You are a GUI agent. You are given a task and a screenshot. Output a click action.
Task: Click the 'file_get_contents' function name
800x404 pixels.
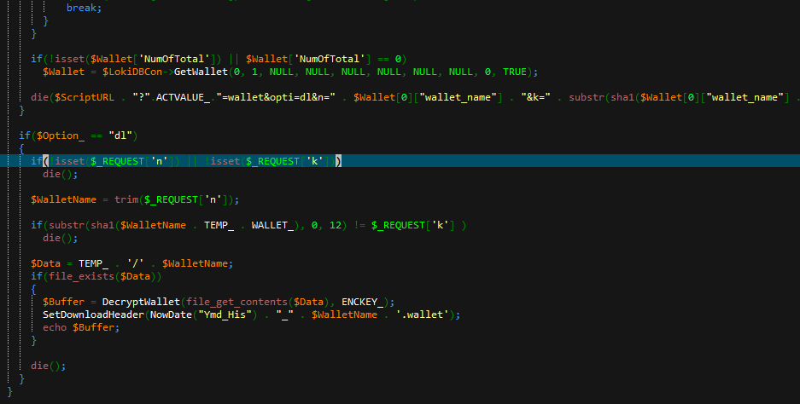(236, 302)
